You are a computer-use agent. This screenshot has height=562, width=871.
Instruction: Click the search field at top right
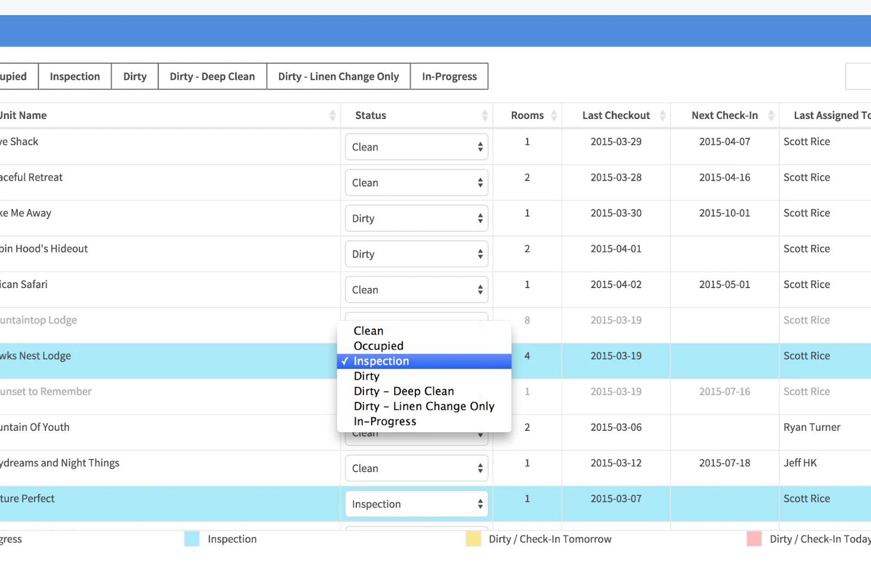(x=859, y=76)
